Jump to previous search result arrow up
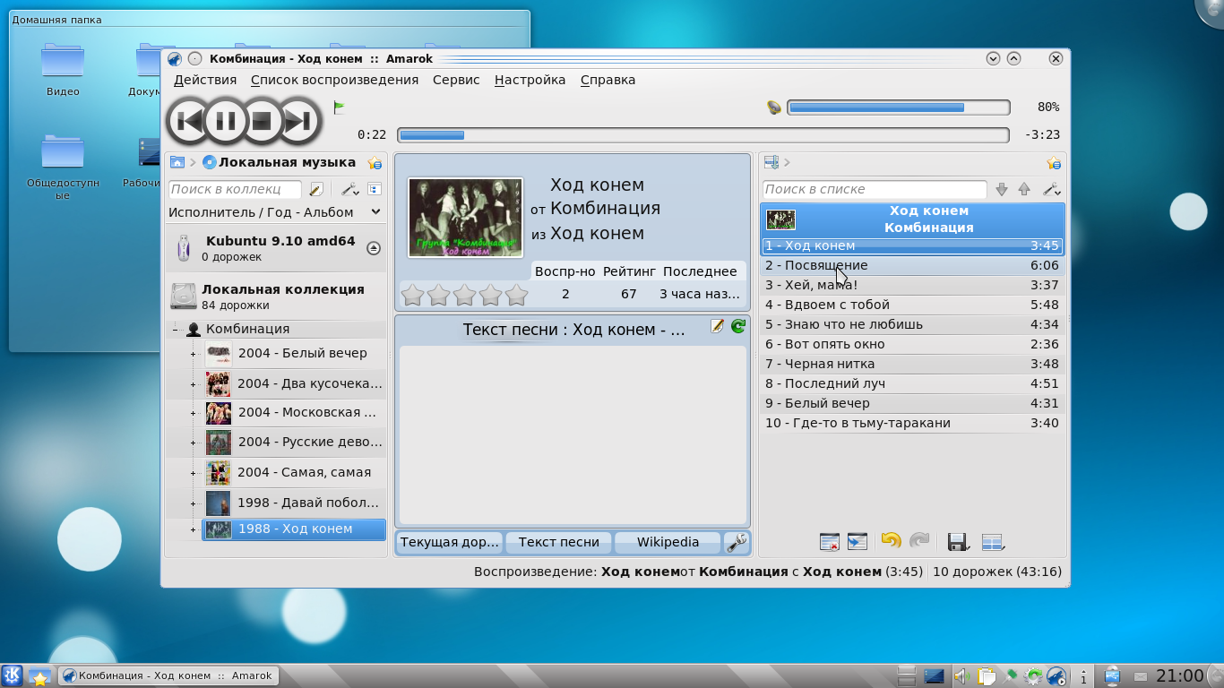This screenshot has height=688, width=1224. pyautogui.click(x=1024, y=189)
